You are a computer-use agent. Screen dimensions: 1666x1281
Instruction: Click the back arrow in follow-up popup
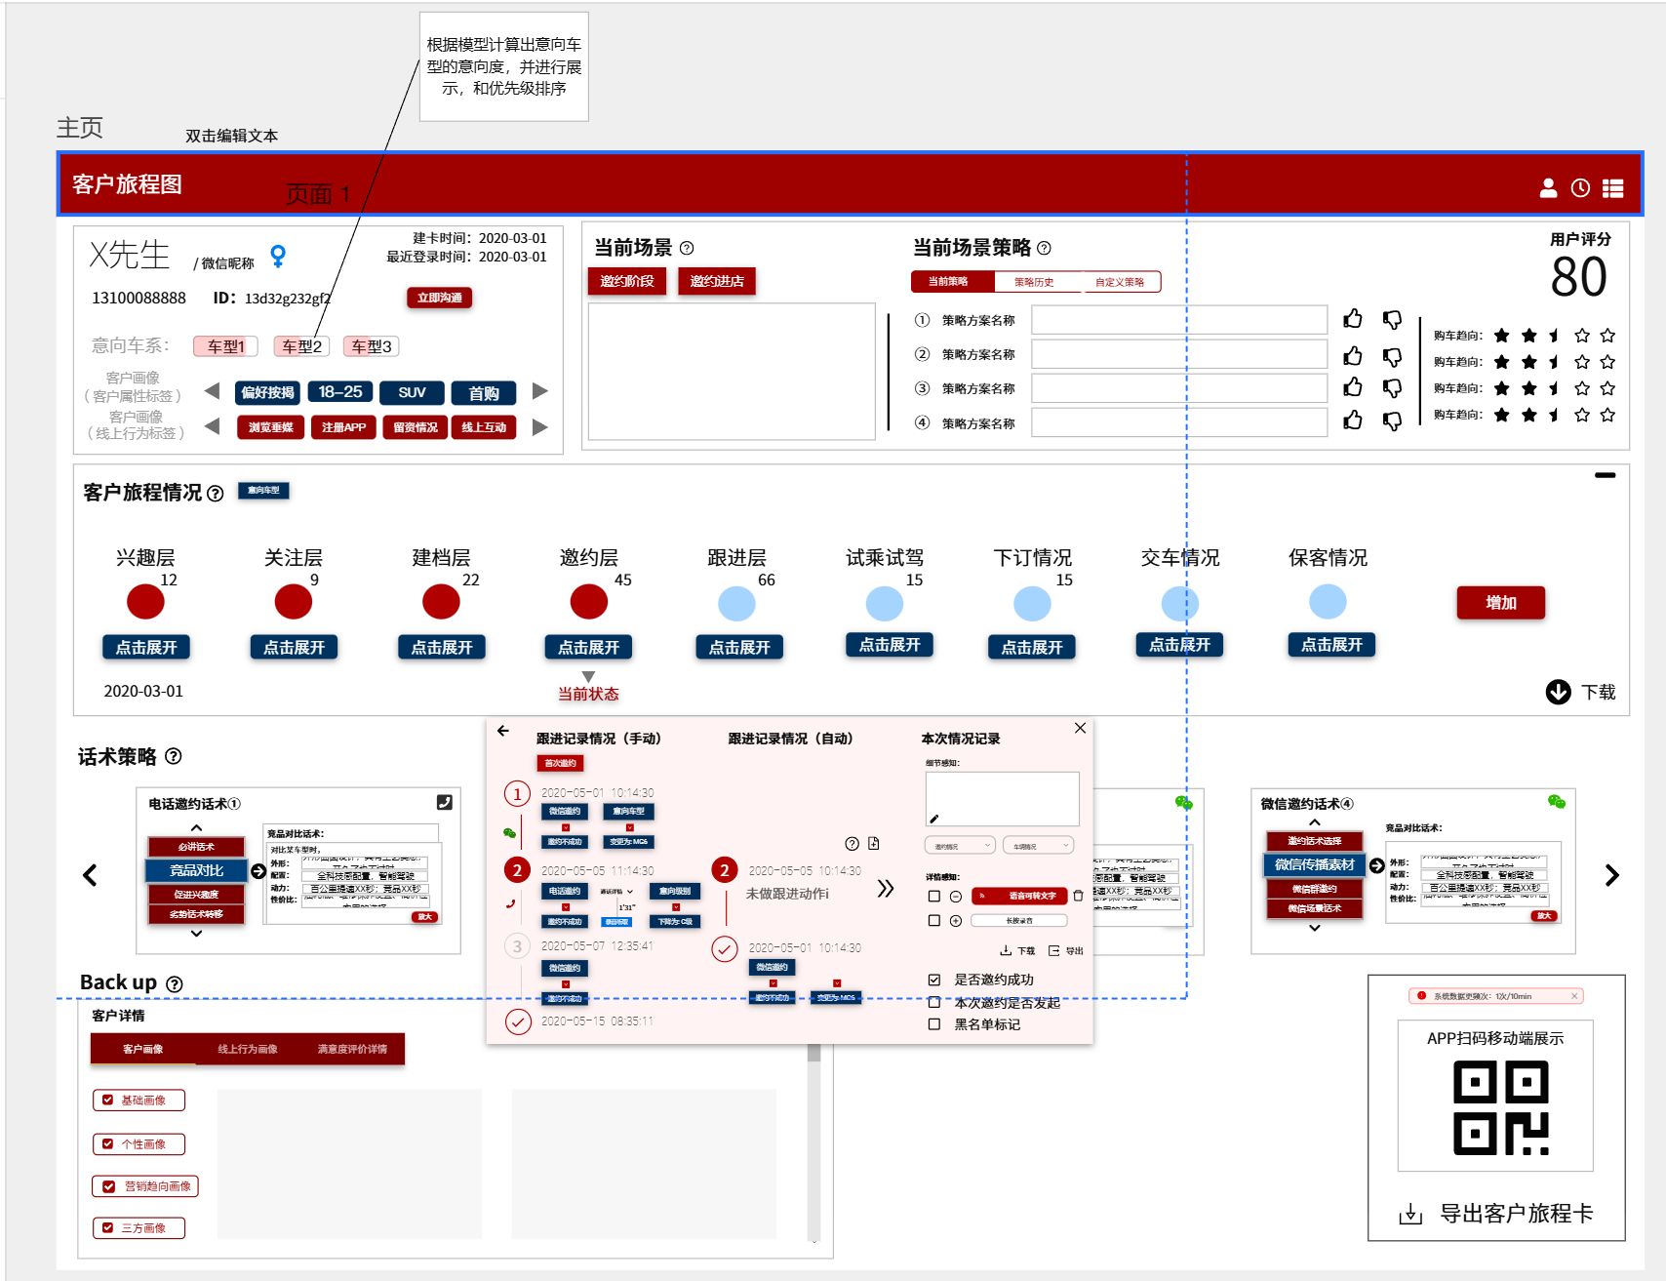[x=503, y=731]
